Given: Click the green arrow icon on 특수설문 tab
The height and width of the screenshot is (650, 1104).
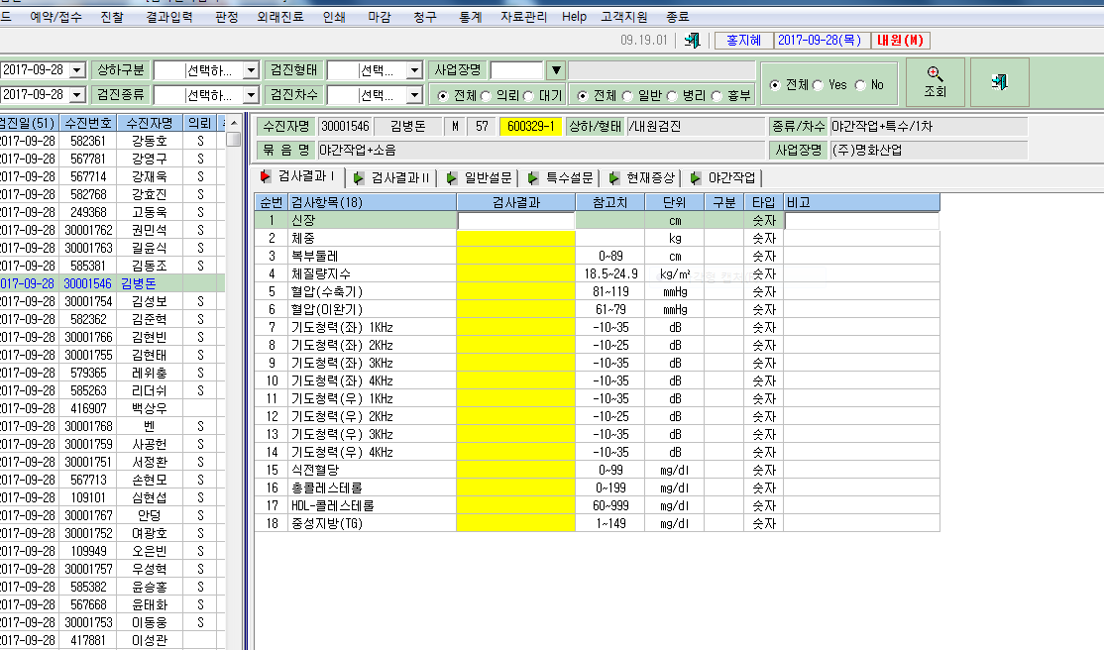Looking at the screenshot, I should click(533, 178).
